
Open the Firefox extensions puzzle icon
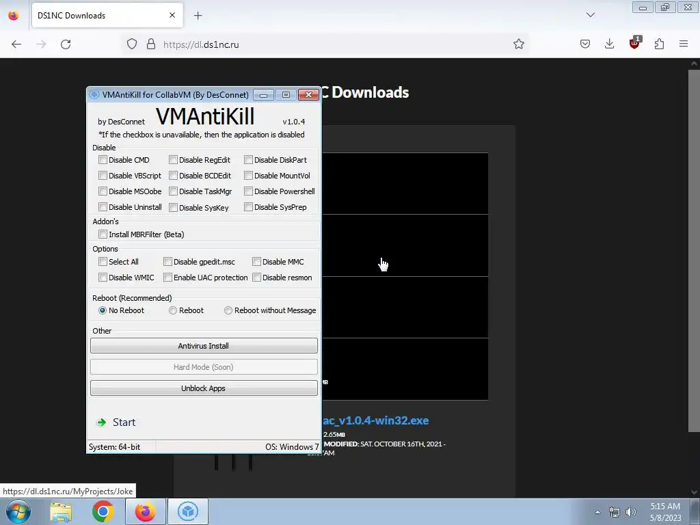point(659,44)
